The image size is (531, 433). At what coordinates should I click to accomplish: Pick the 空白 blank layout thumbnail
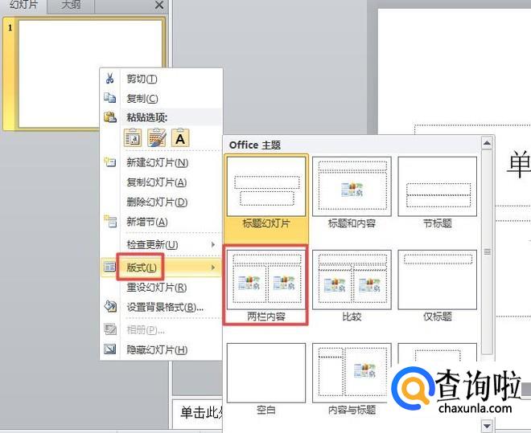point(266,379)
